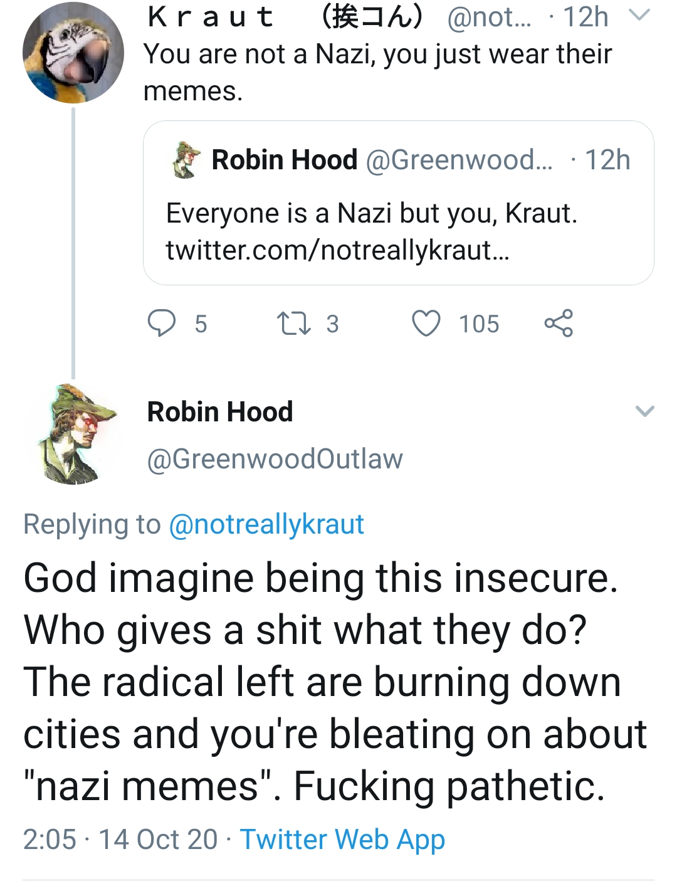677x886 pixels.
Task: Tap the 2:05 · 14 Oct 20 timestamp
Action: 120,839
